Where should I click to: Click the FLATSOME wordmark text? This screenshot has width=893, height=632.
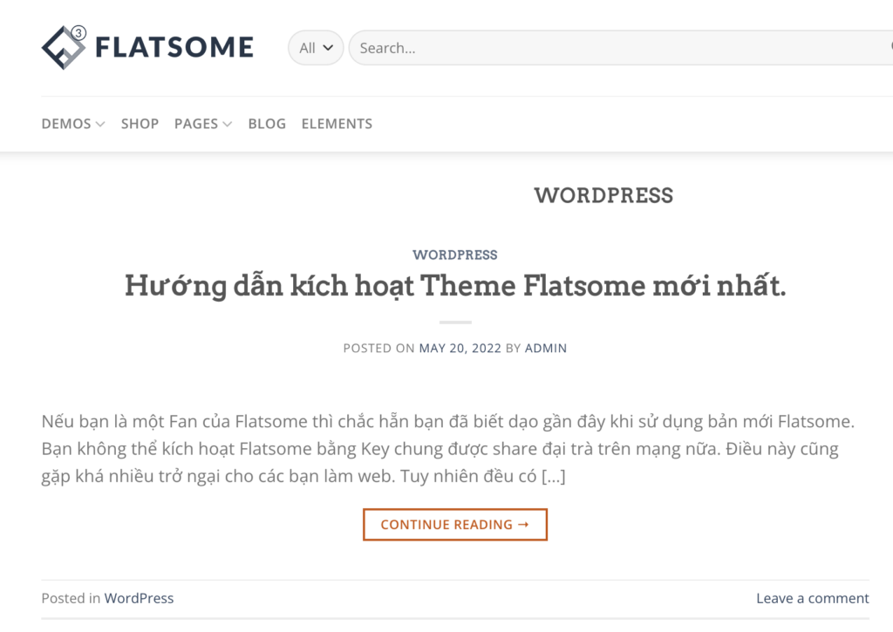(174, 47)
